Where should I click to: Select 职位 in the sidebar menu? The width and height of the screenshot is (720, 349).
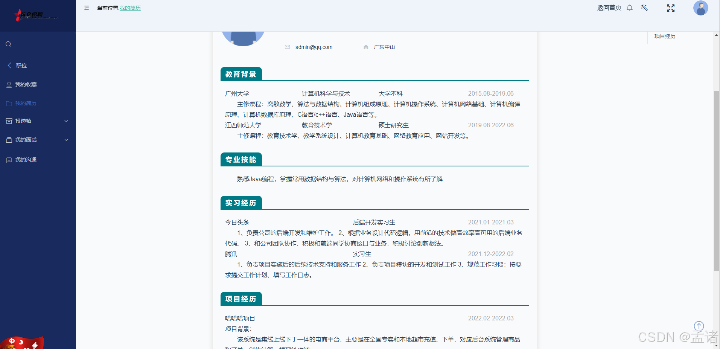point(21,66)
